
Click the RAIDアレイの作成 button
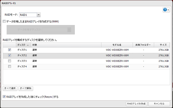[136, 104]
